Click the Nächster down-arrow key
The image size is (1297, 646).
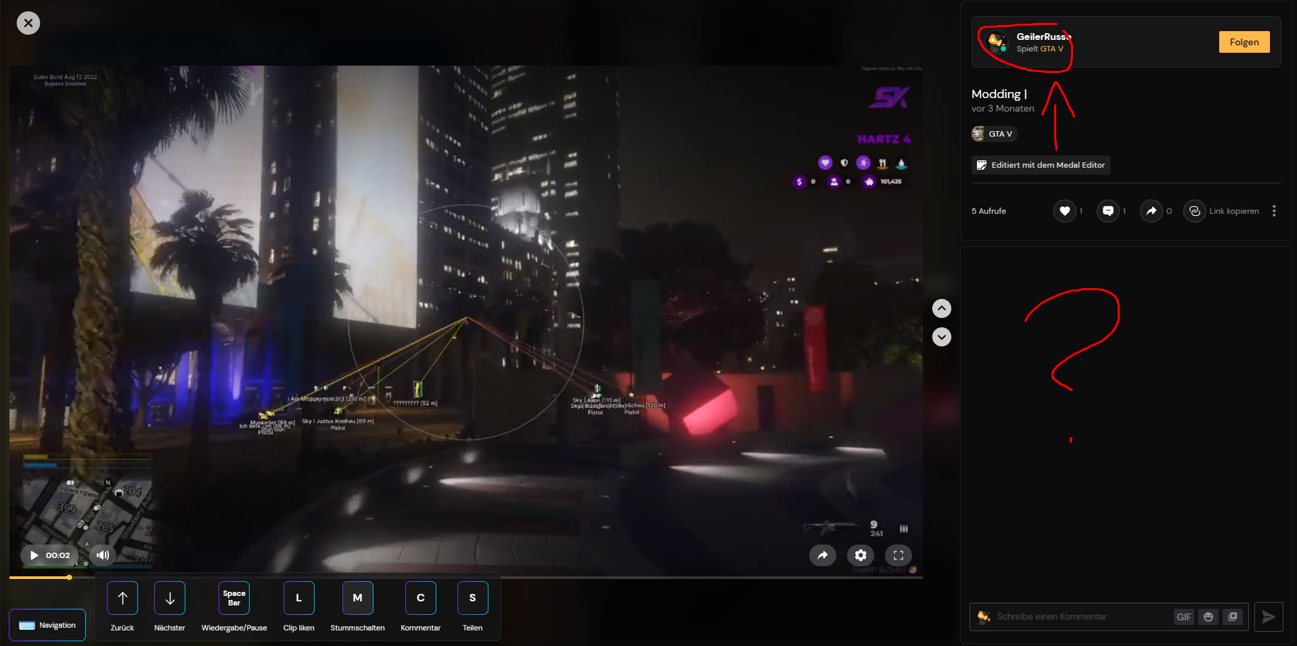[x=170, y=598]
